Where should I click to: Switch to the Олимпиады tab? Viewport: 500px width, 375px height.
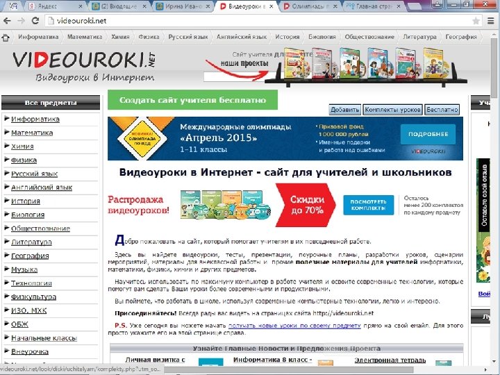point(308,6)
